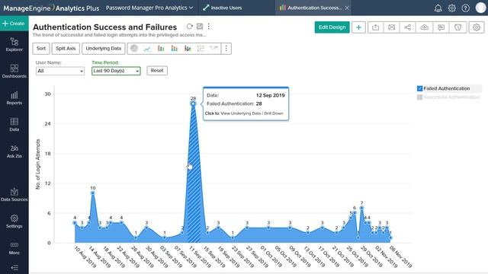
Task: Open the User Name dropdown
Action: (59, 71)
